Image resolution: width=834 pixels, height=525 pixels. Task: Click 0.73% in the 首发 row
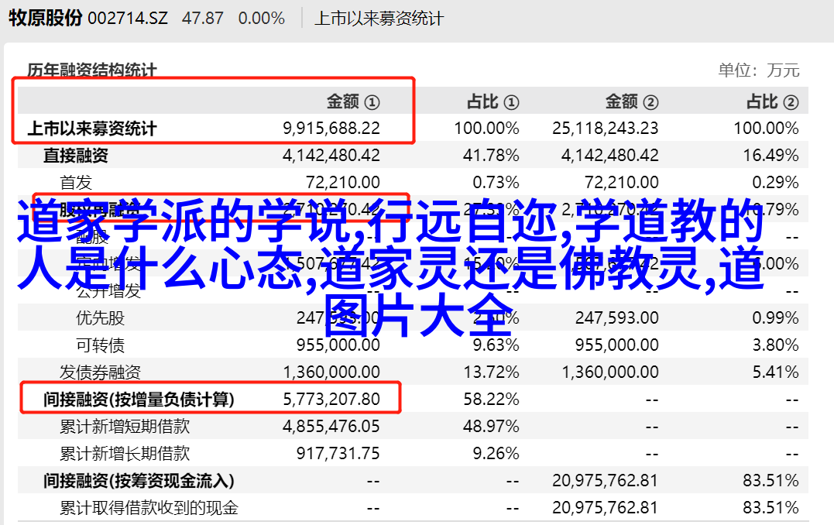coord(496,183)
